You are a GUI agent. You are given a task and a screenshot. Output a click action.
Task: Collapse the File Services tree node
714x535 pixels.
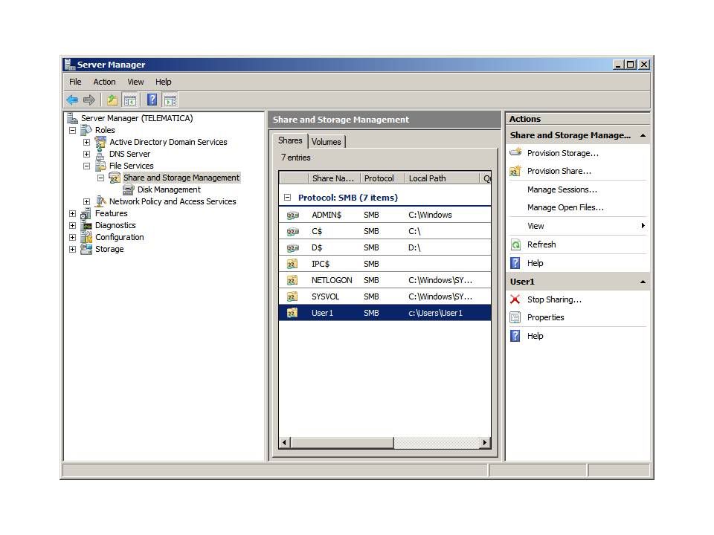[x=86, y=166]
